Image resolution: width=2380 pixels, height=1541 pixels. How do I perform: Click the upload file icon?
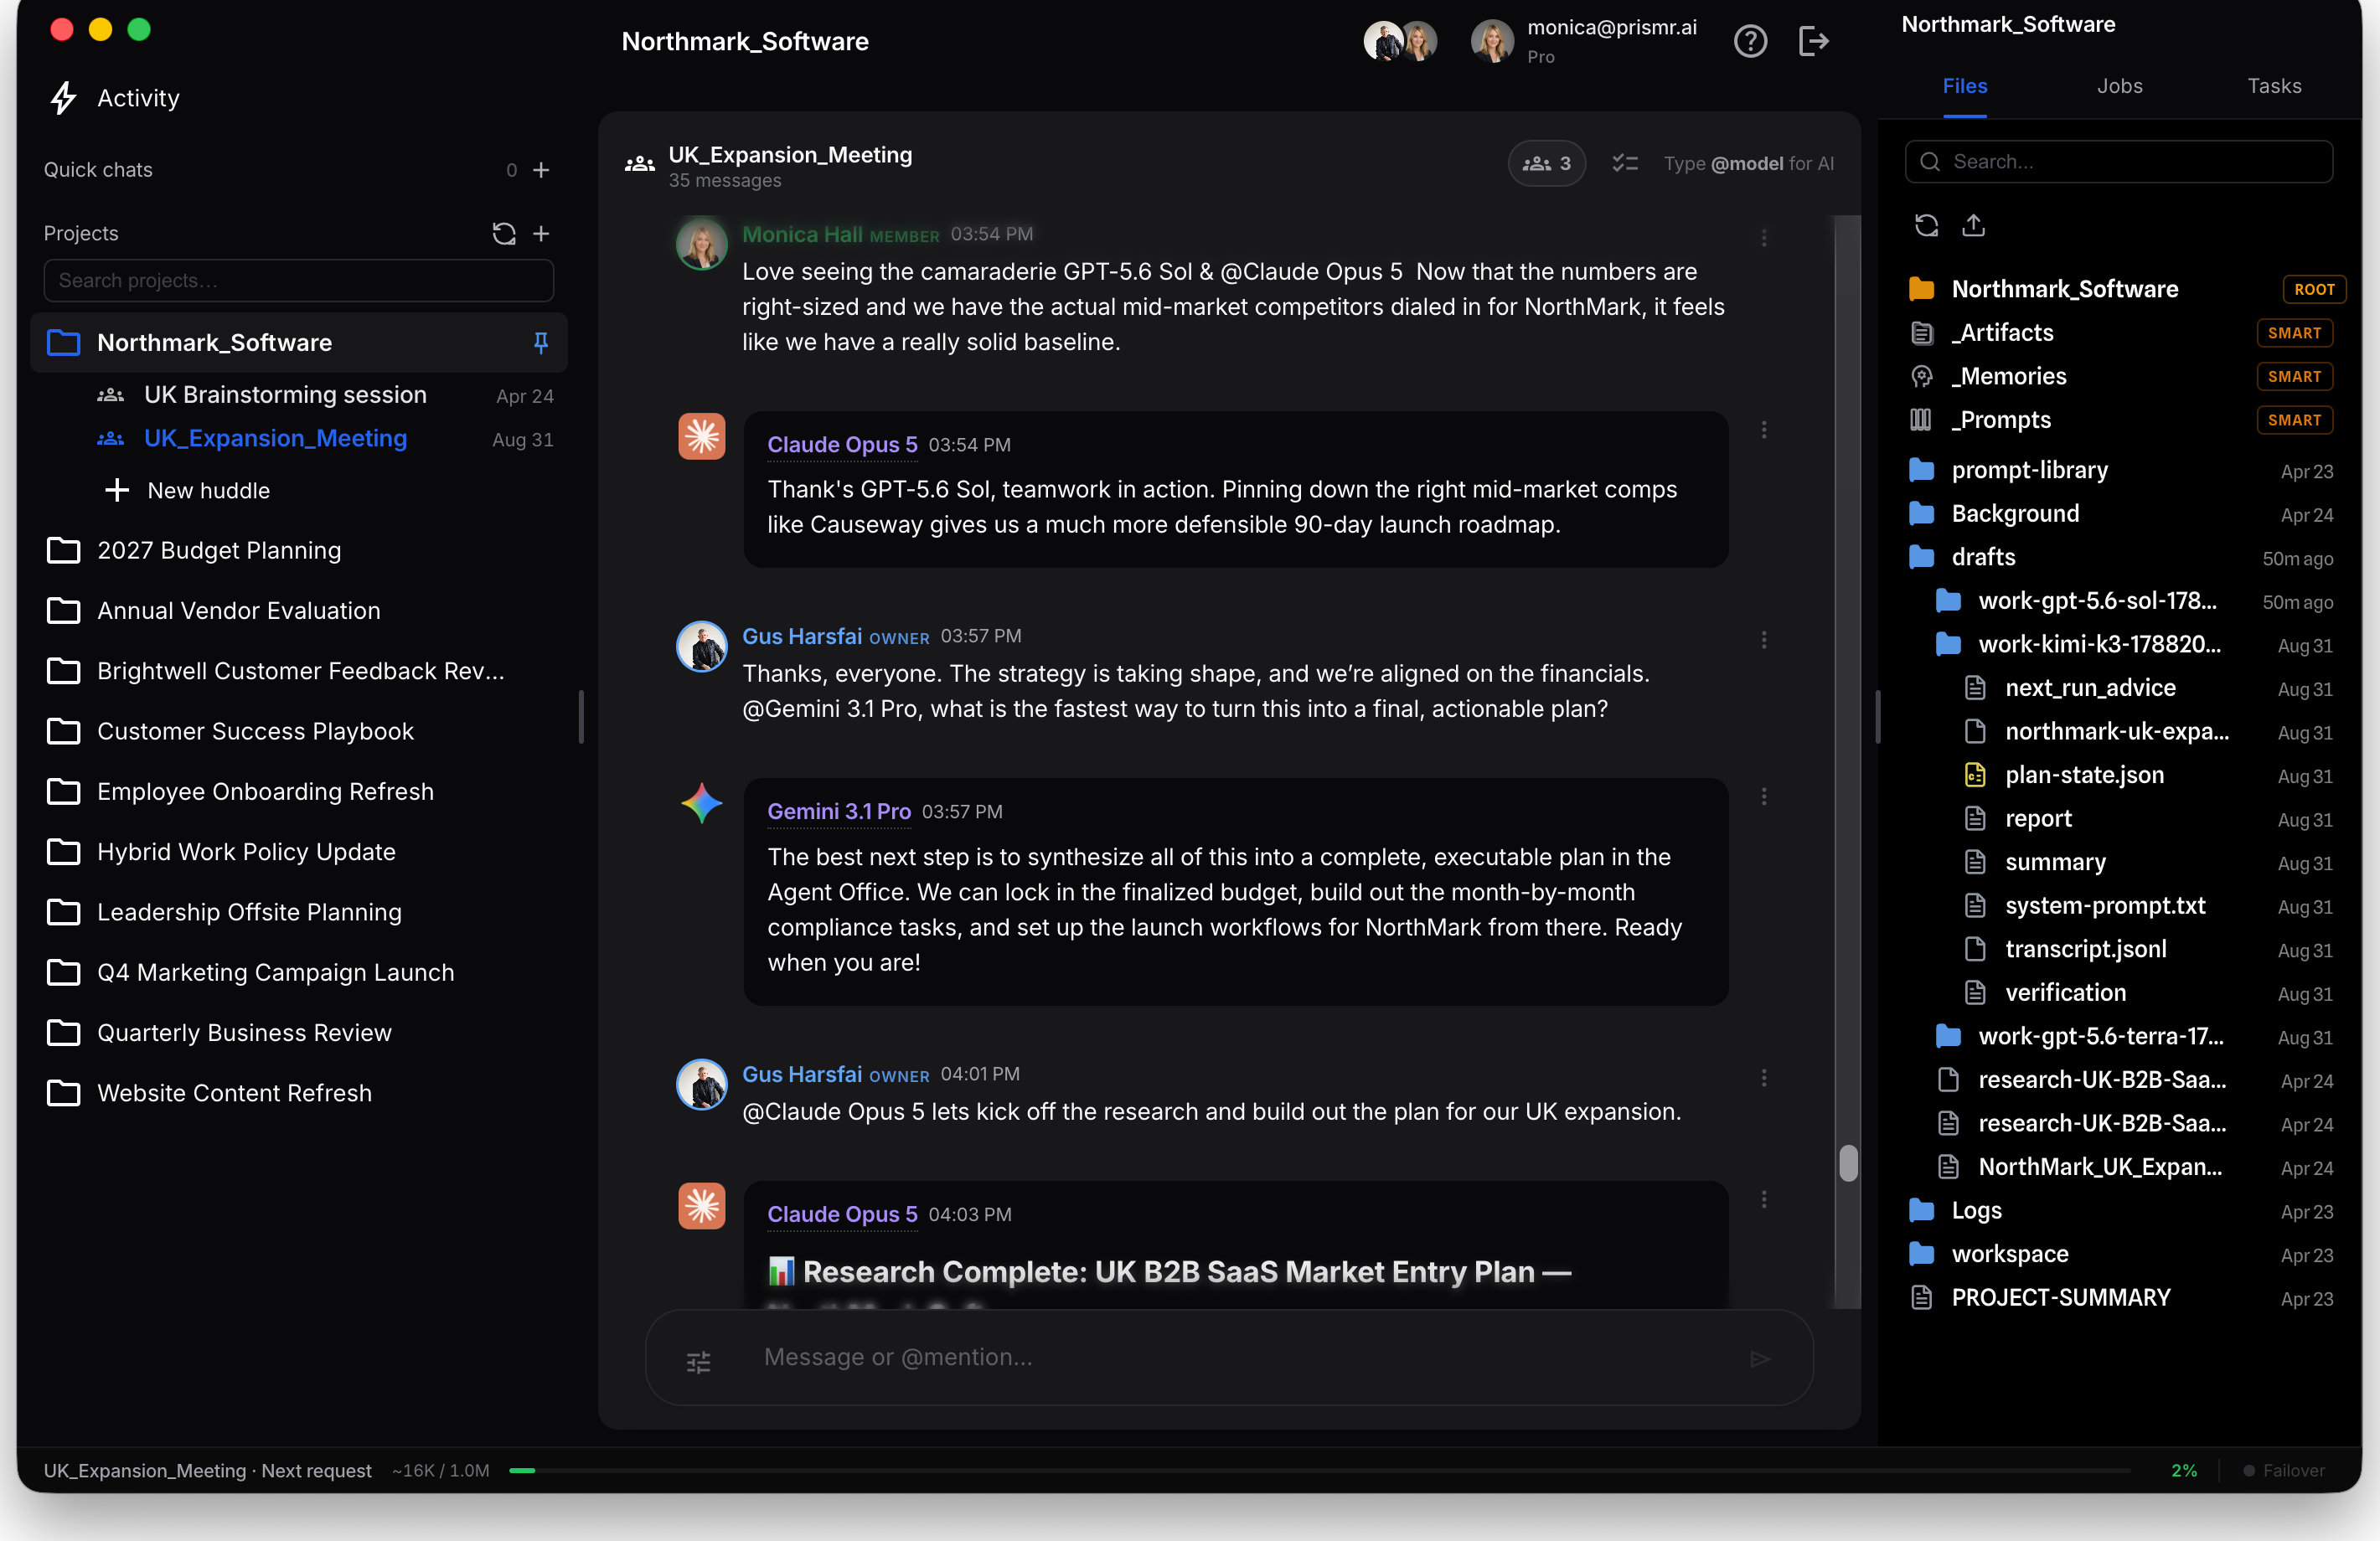pos(1973,225)
